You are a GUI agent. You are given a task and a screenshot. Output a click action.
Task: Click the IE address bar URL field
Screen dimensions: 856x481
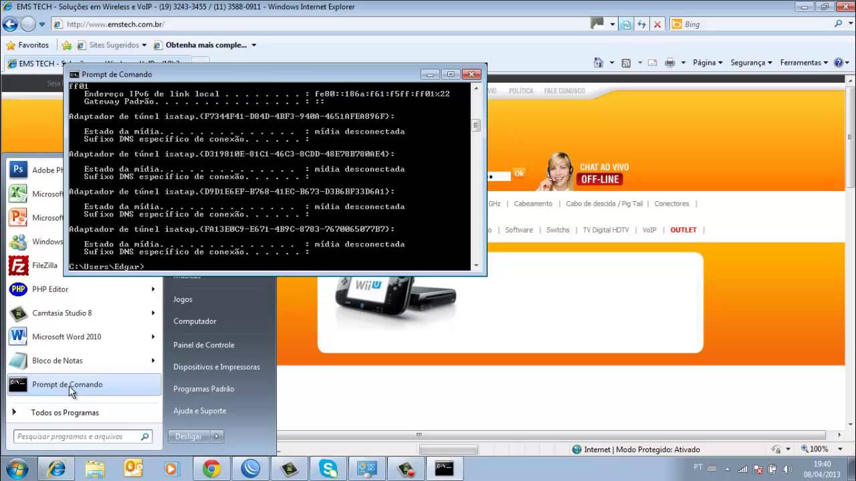point(321,24)
